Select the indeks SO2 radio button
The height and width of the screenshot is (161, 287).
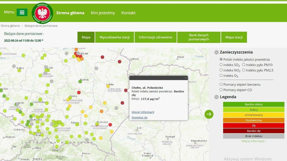pos(221,65)
